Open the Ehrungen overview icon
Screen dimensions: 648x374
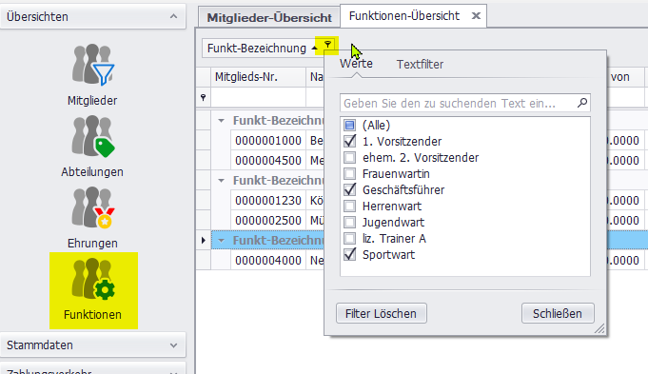point(92,207)
